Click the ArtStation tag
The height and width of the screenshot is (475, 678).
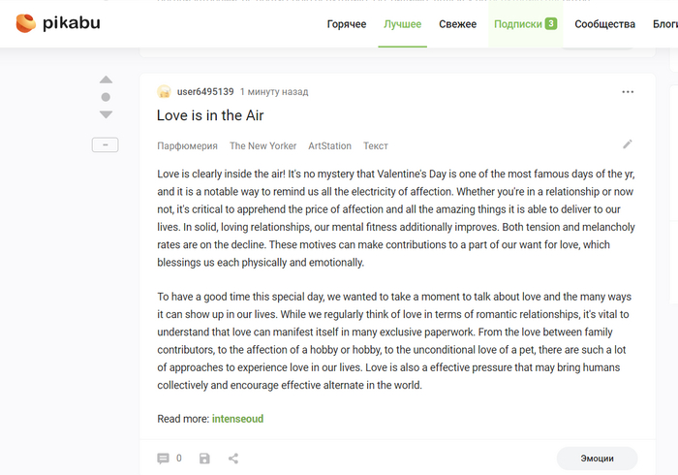pos(329,146)
